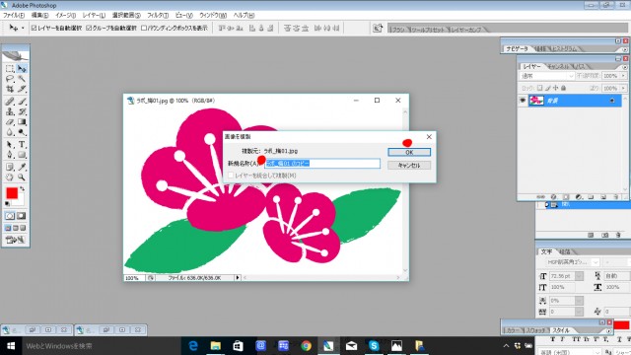Select the Rectangular Marquee tool
The image size is (631, 355).
[x=10, y=69]
